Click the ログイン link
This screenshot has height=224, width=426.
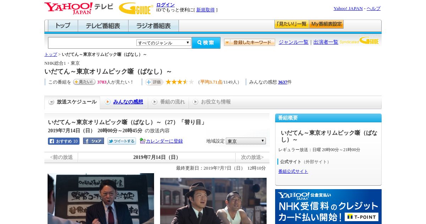165,5
